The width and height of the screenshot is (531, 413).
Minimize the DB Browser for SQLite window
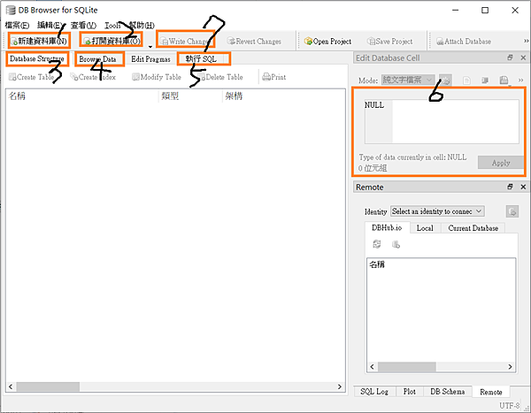(x=456, y=10)
